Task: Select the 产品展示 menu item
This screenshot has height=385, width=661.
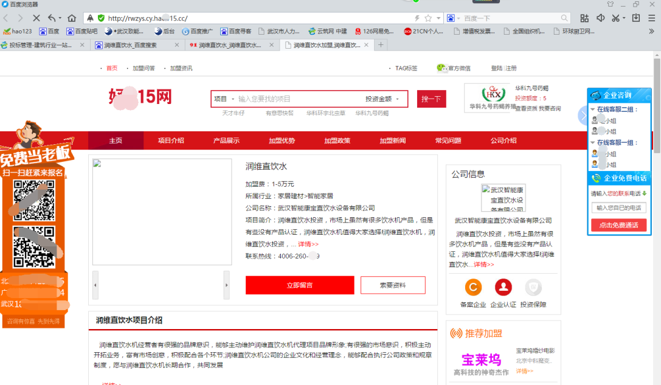Action: [226, 140]
